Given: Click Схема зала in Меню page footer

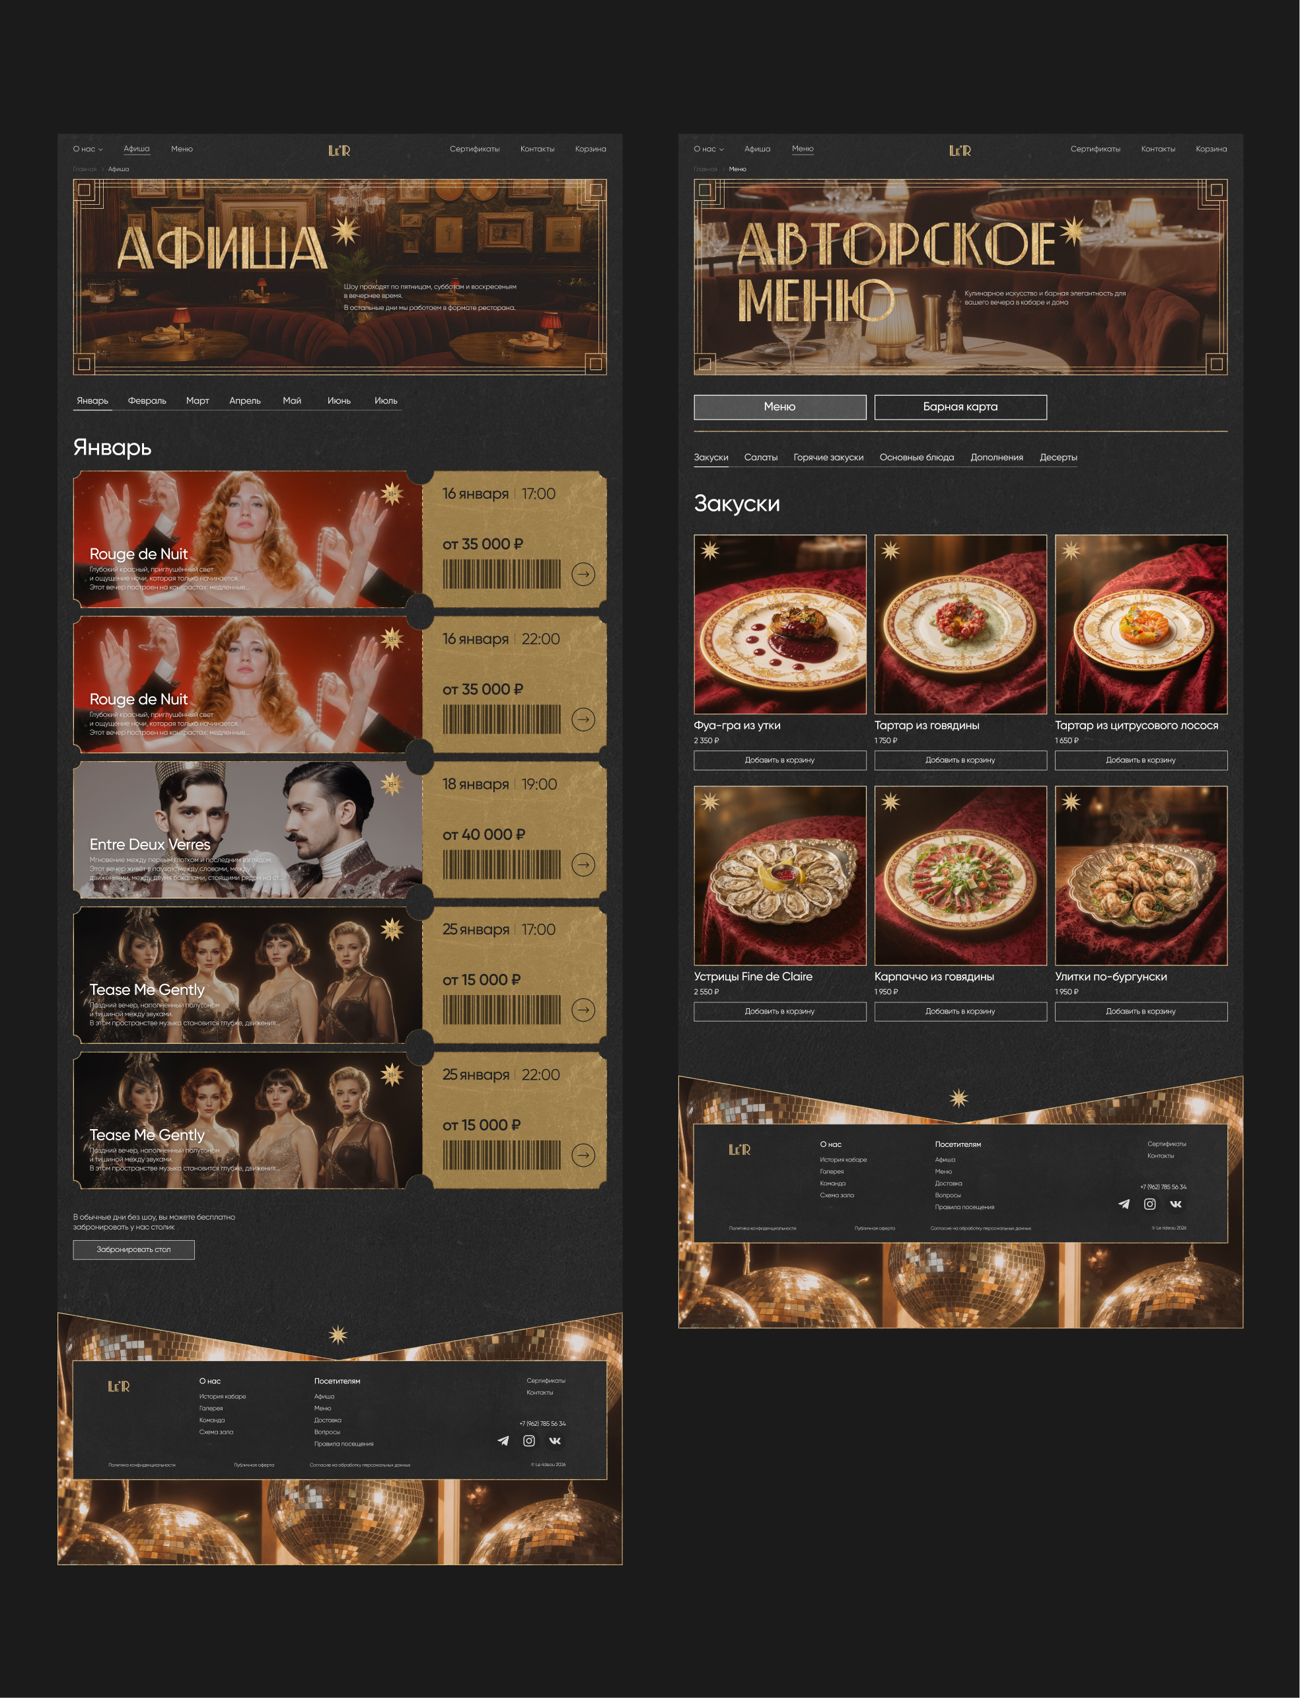Looking at the screenshot, I should (836, 1196).
